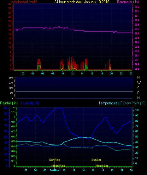Click the Barometer (.in) axis title
The width and height of the screenshot is (147, 175).
[128, 2]
